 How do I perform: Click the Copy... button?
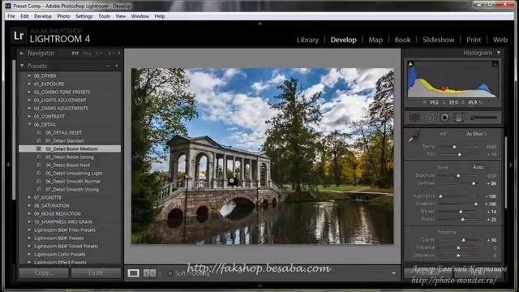[44, 273]
